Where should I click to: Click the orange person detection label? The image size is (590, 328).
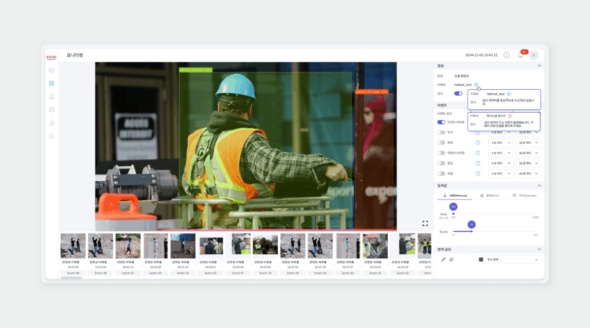(x=372, y=91)
